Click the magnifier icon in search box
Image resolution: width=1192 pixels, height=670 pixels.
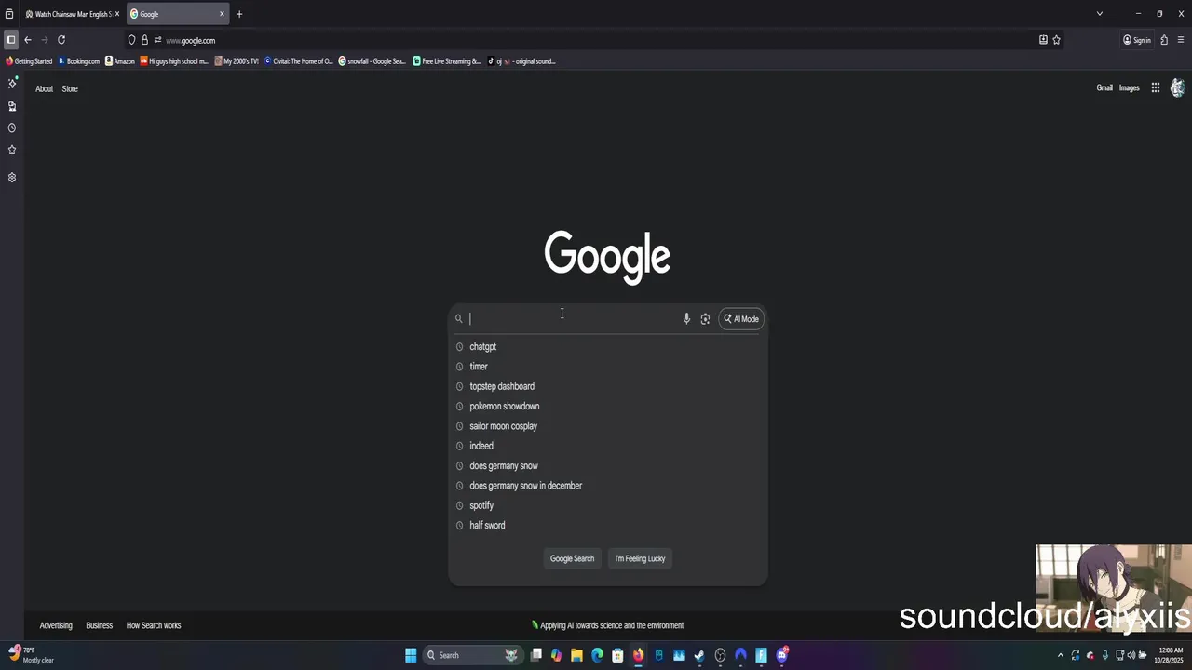pyautogui.click(x=458, y=319)
